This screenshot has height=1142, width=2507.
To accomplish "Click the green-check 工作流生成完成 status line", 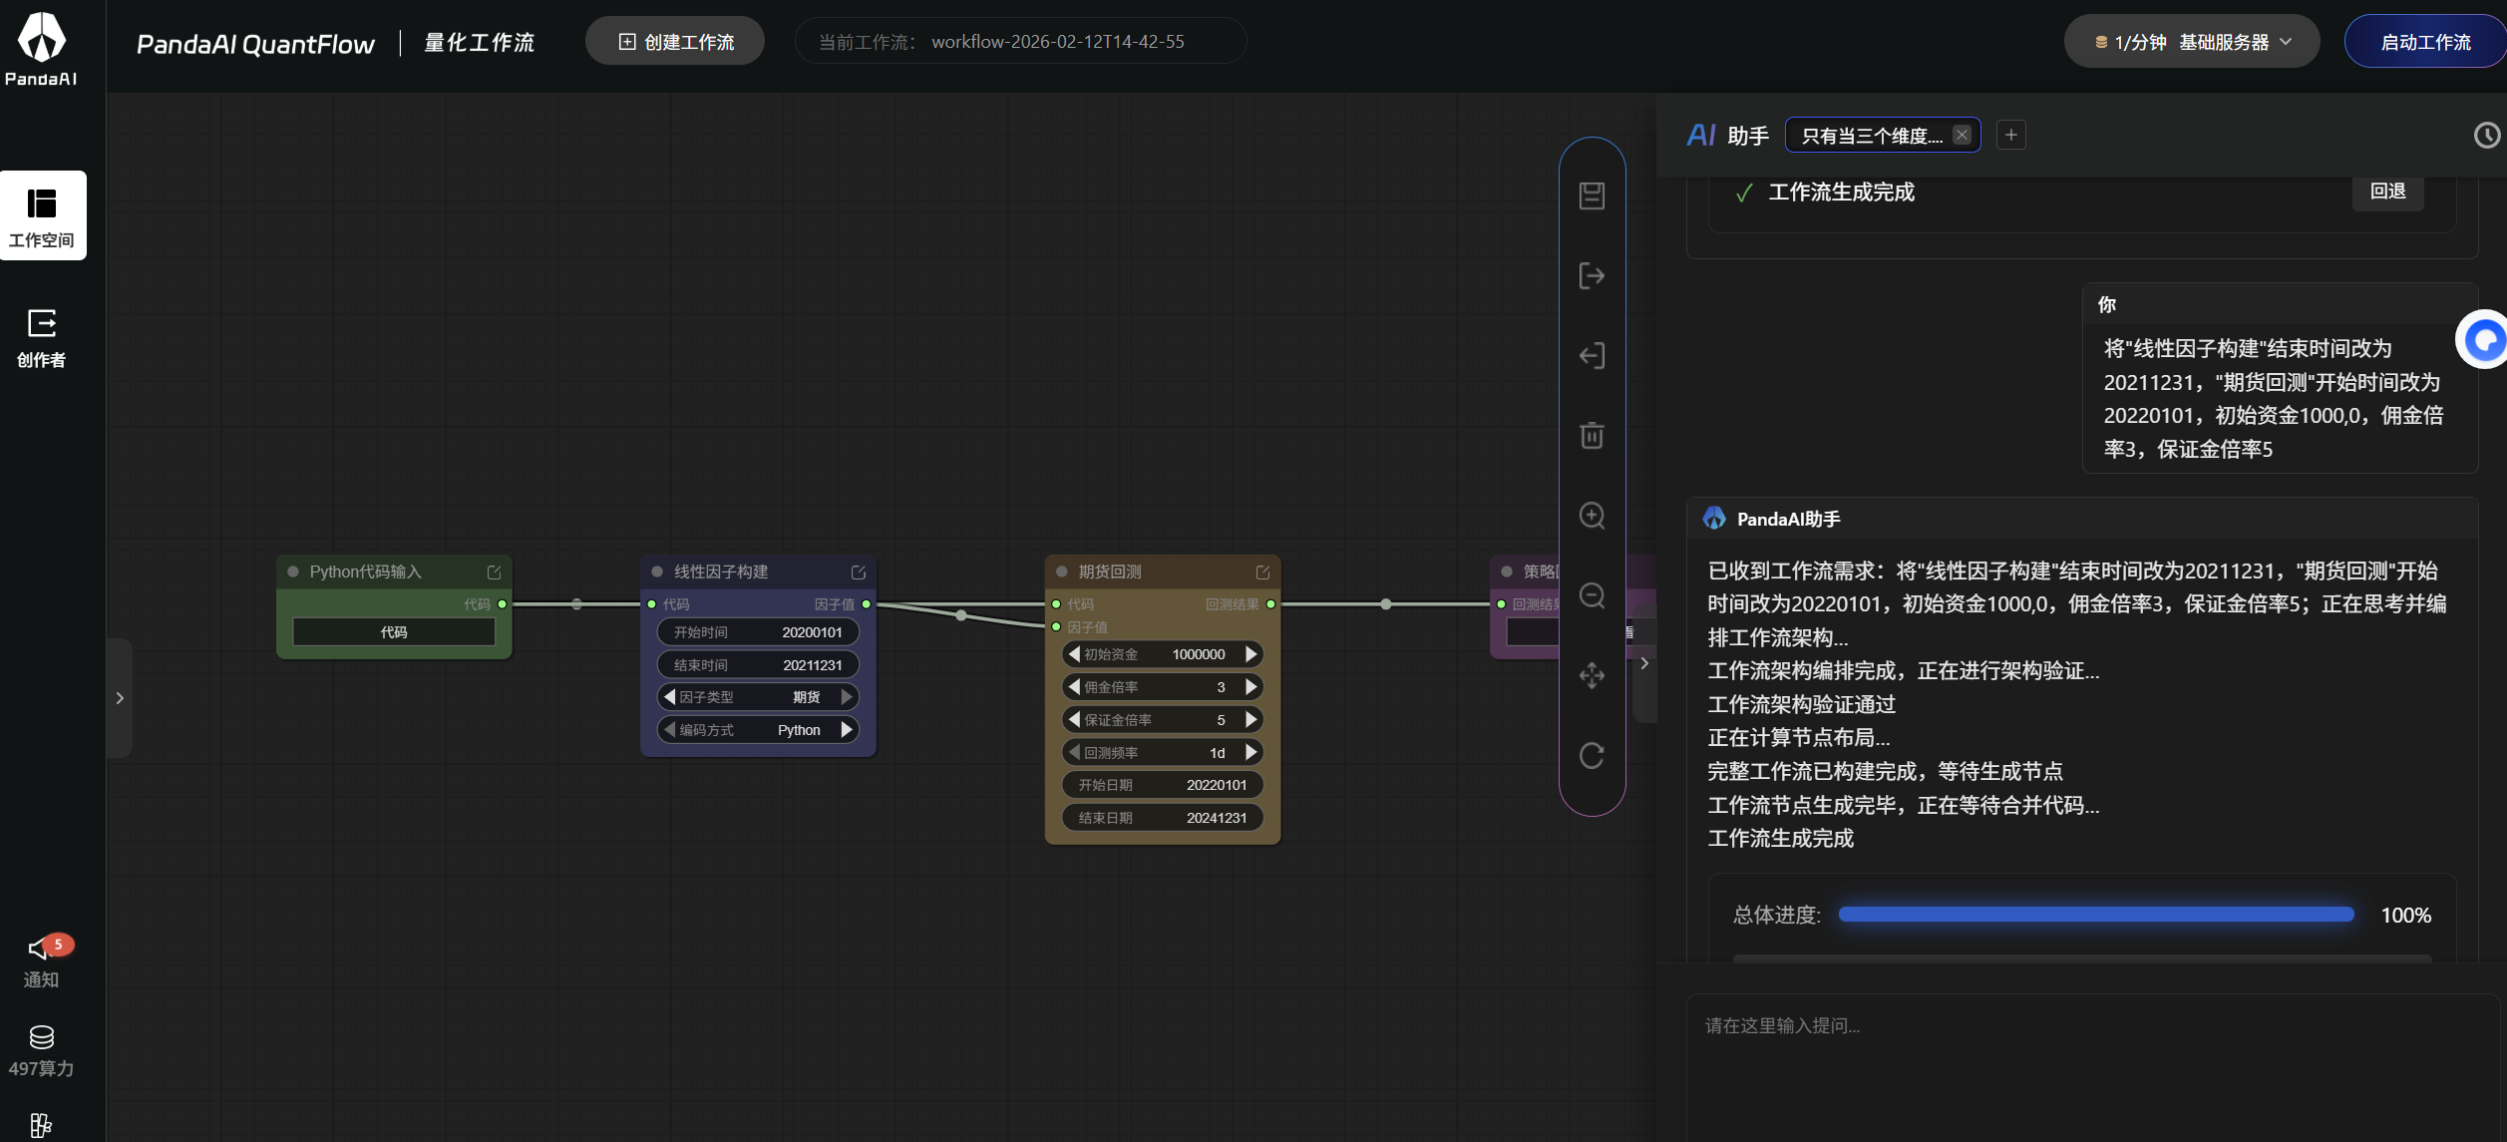I will (x=1825, y=192).
